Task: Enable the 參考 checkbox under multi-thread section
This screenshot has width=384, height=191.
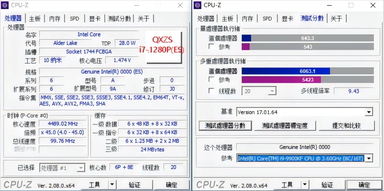Action: 211,79
